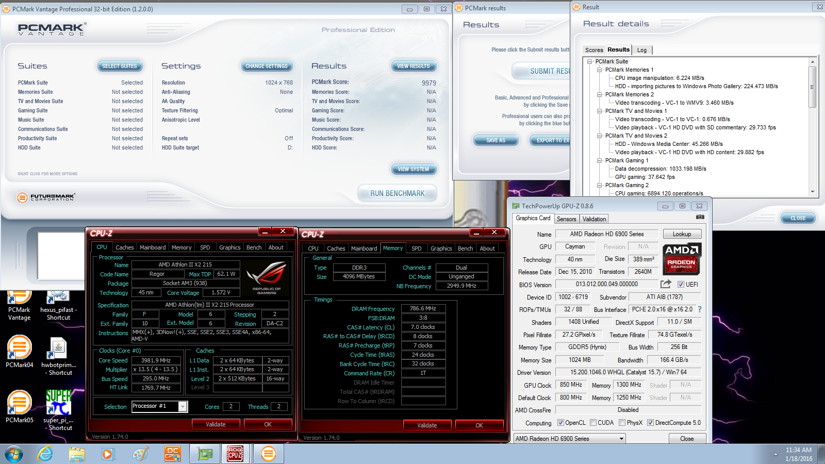This screenshot has width=825, height=464.
Task: Toggle the CUDA checkbox
Action: (593, 423)
